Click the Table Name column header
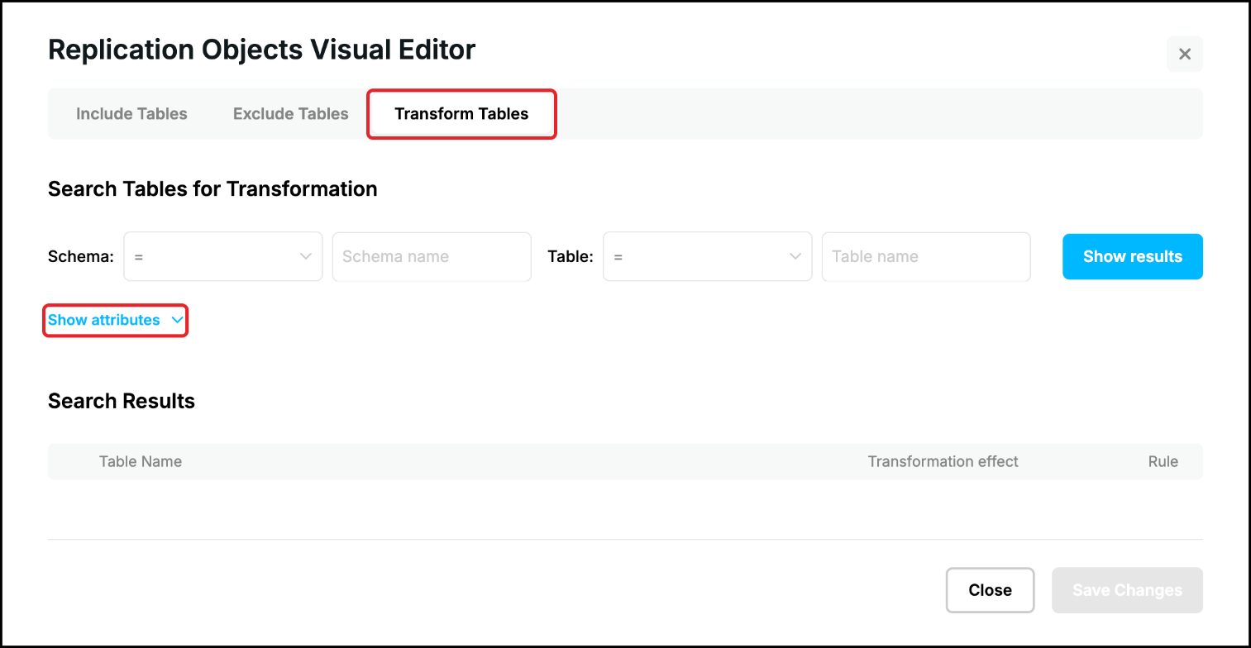Viewport: 1251px width, 648px height. (141, 461)
